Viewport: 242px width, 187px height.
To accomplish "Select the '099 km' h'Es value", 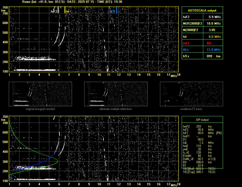I will 213,56.
